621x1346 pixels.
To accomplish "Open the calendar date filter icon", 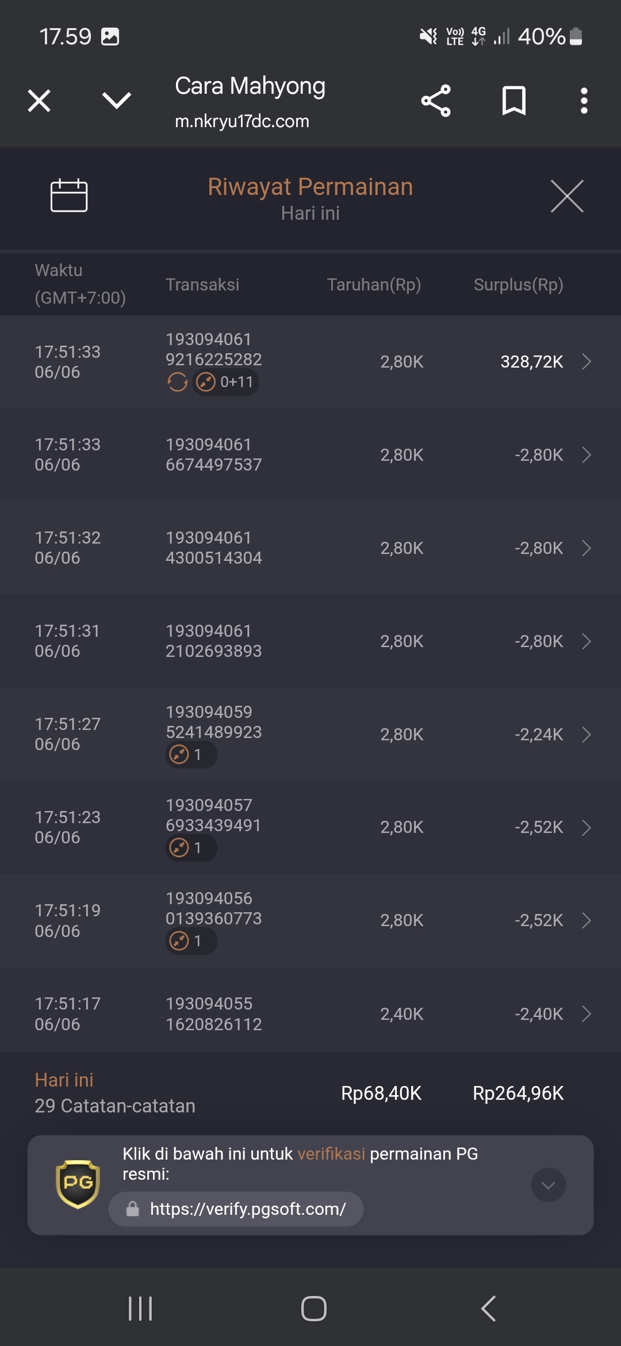I will [x=69, y=196].
